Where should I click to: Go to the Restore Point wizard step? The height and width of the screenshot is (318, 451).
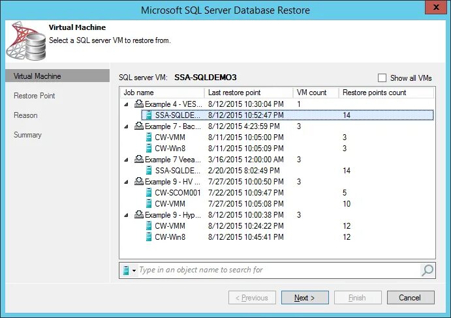pyautogui.click(x=34, y=96)
